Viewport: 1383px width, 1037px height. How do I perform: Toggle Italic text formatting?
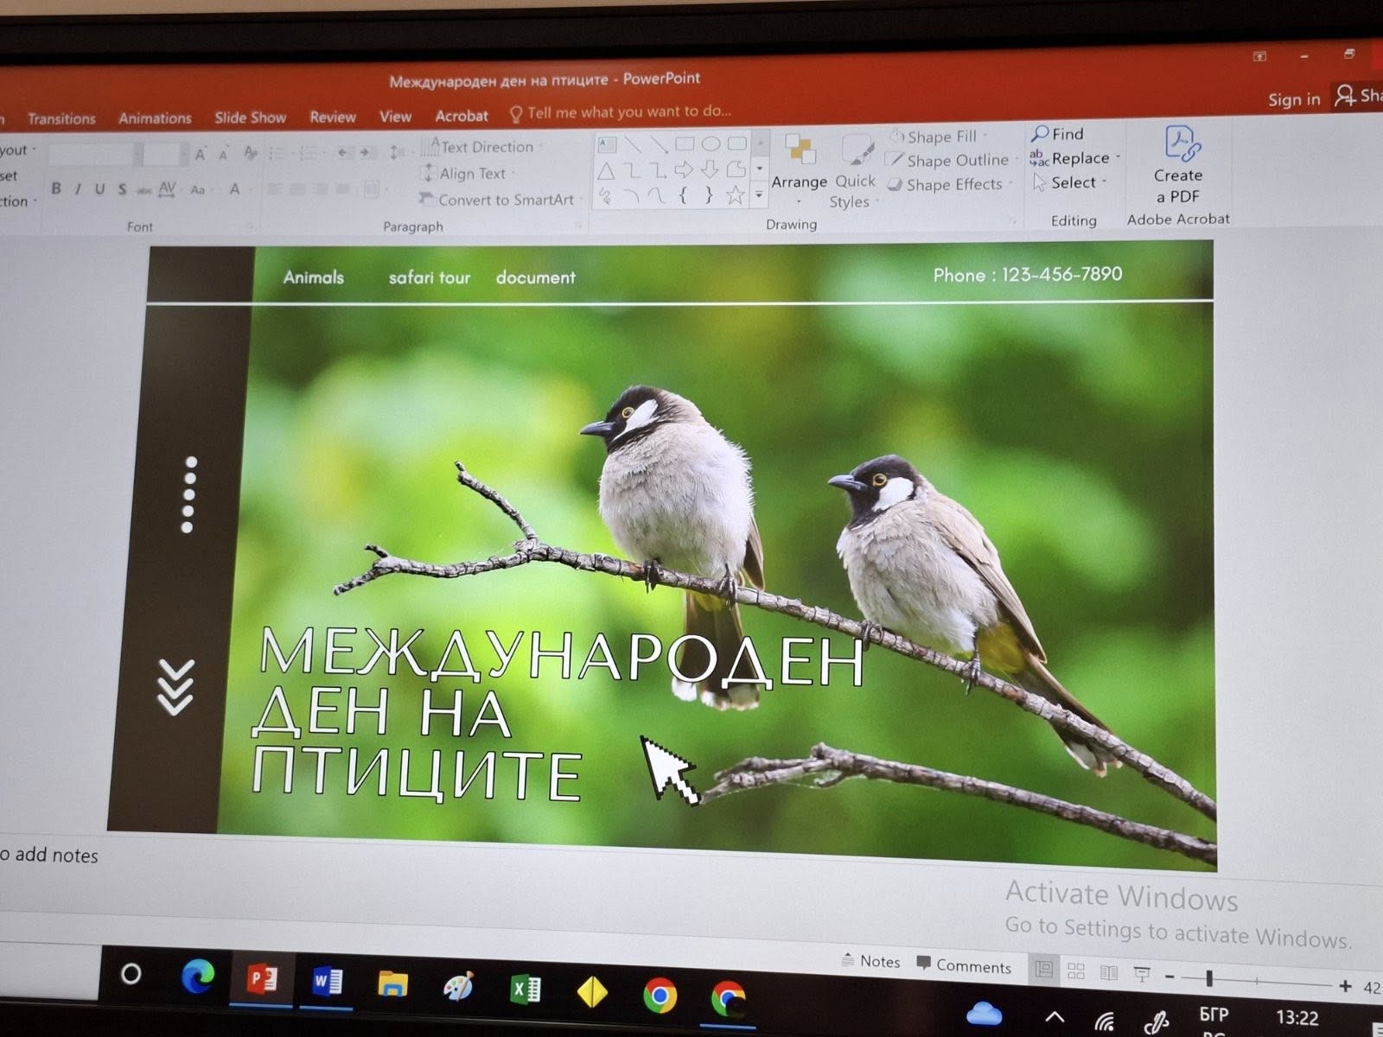pos(78,188)
